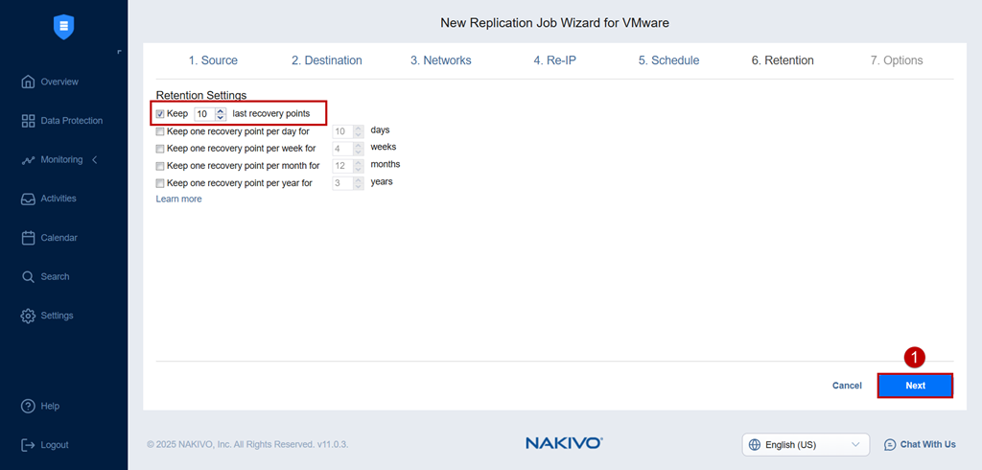Open the Search magnifier icon

click(28, 277)
